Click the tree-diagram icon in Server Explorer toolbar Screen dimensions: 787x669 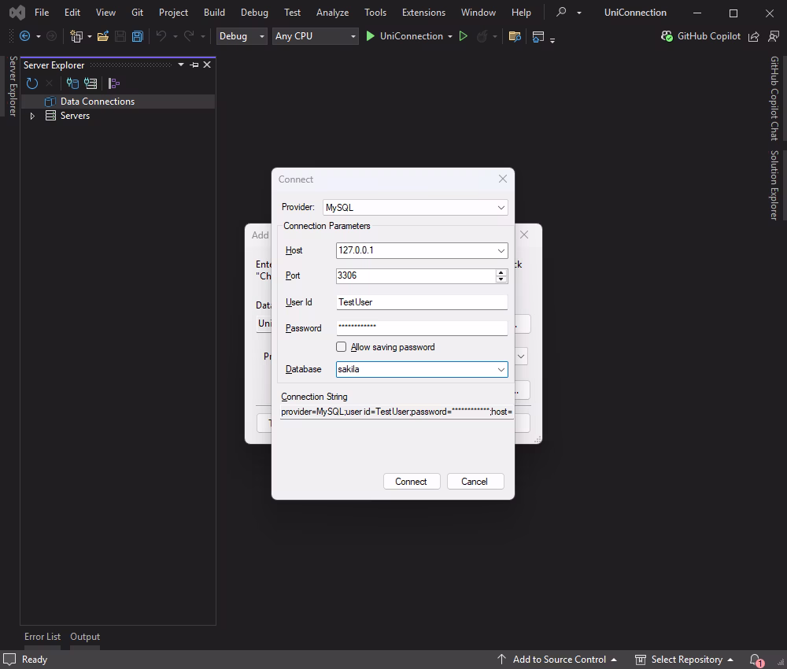pyautogui.click(x=114, y=83)
